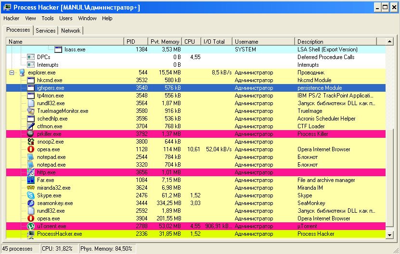
Task: Sort by the Name column header
Action: pyautogui.click(x=65, y=41)
